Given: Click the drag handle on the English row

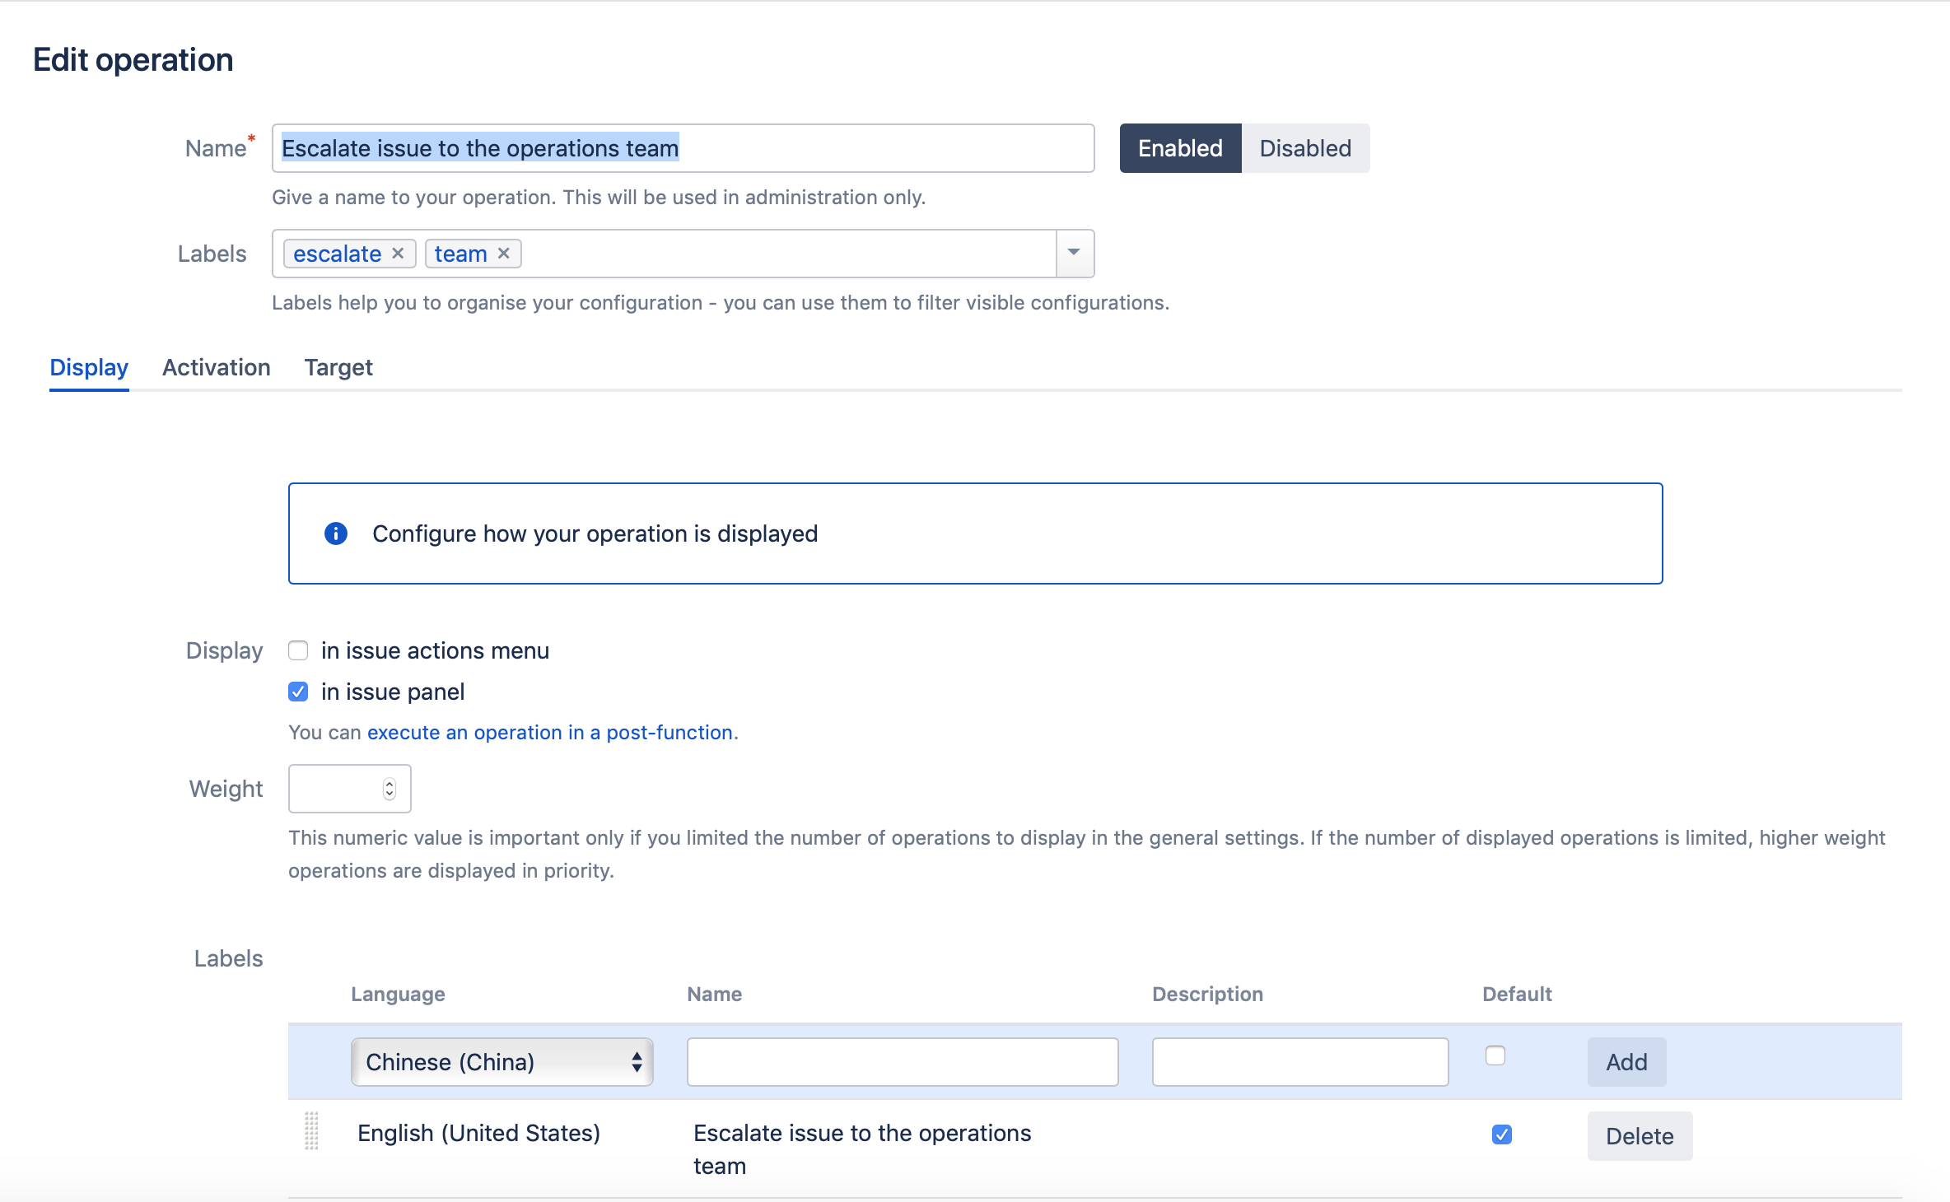Looking at the screenshot, I should (x=310, y=1134).
